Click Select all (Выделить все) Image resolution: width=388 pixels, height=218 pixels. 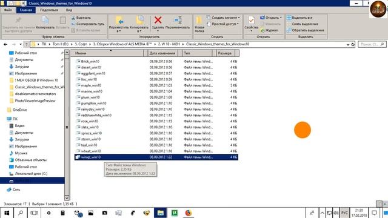click(x=299, y=18)
